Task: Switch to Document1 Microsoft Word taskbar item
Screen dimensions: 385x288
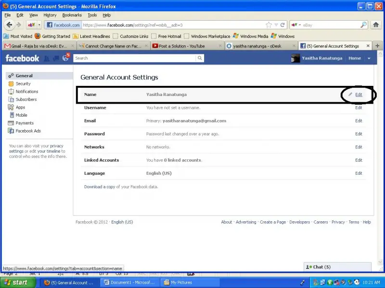Action: [129, 282]
